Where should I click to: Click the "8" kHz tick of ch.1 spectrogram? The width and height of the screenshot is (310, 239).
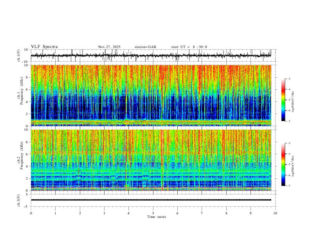tap(27, 77)
